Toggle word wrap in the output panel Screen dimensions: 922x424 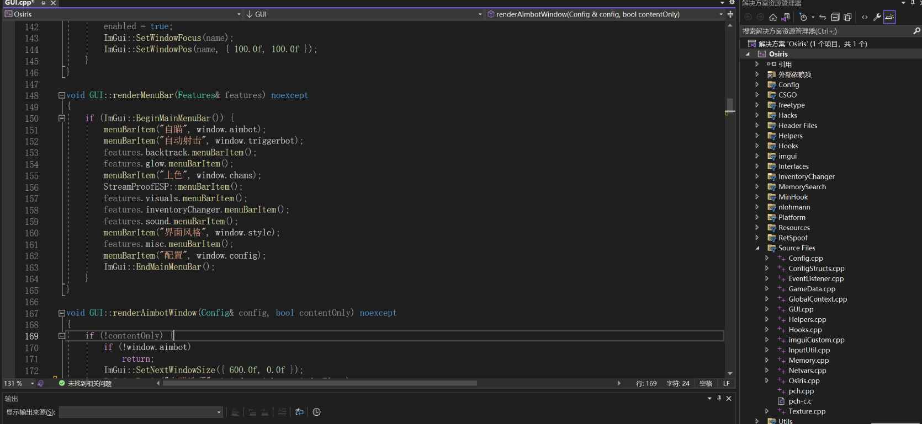pos(299,412)
